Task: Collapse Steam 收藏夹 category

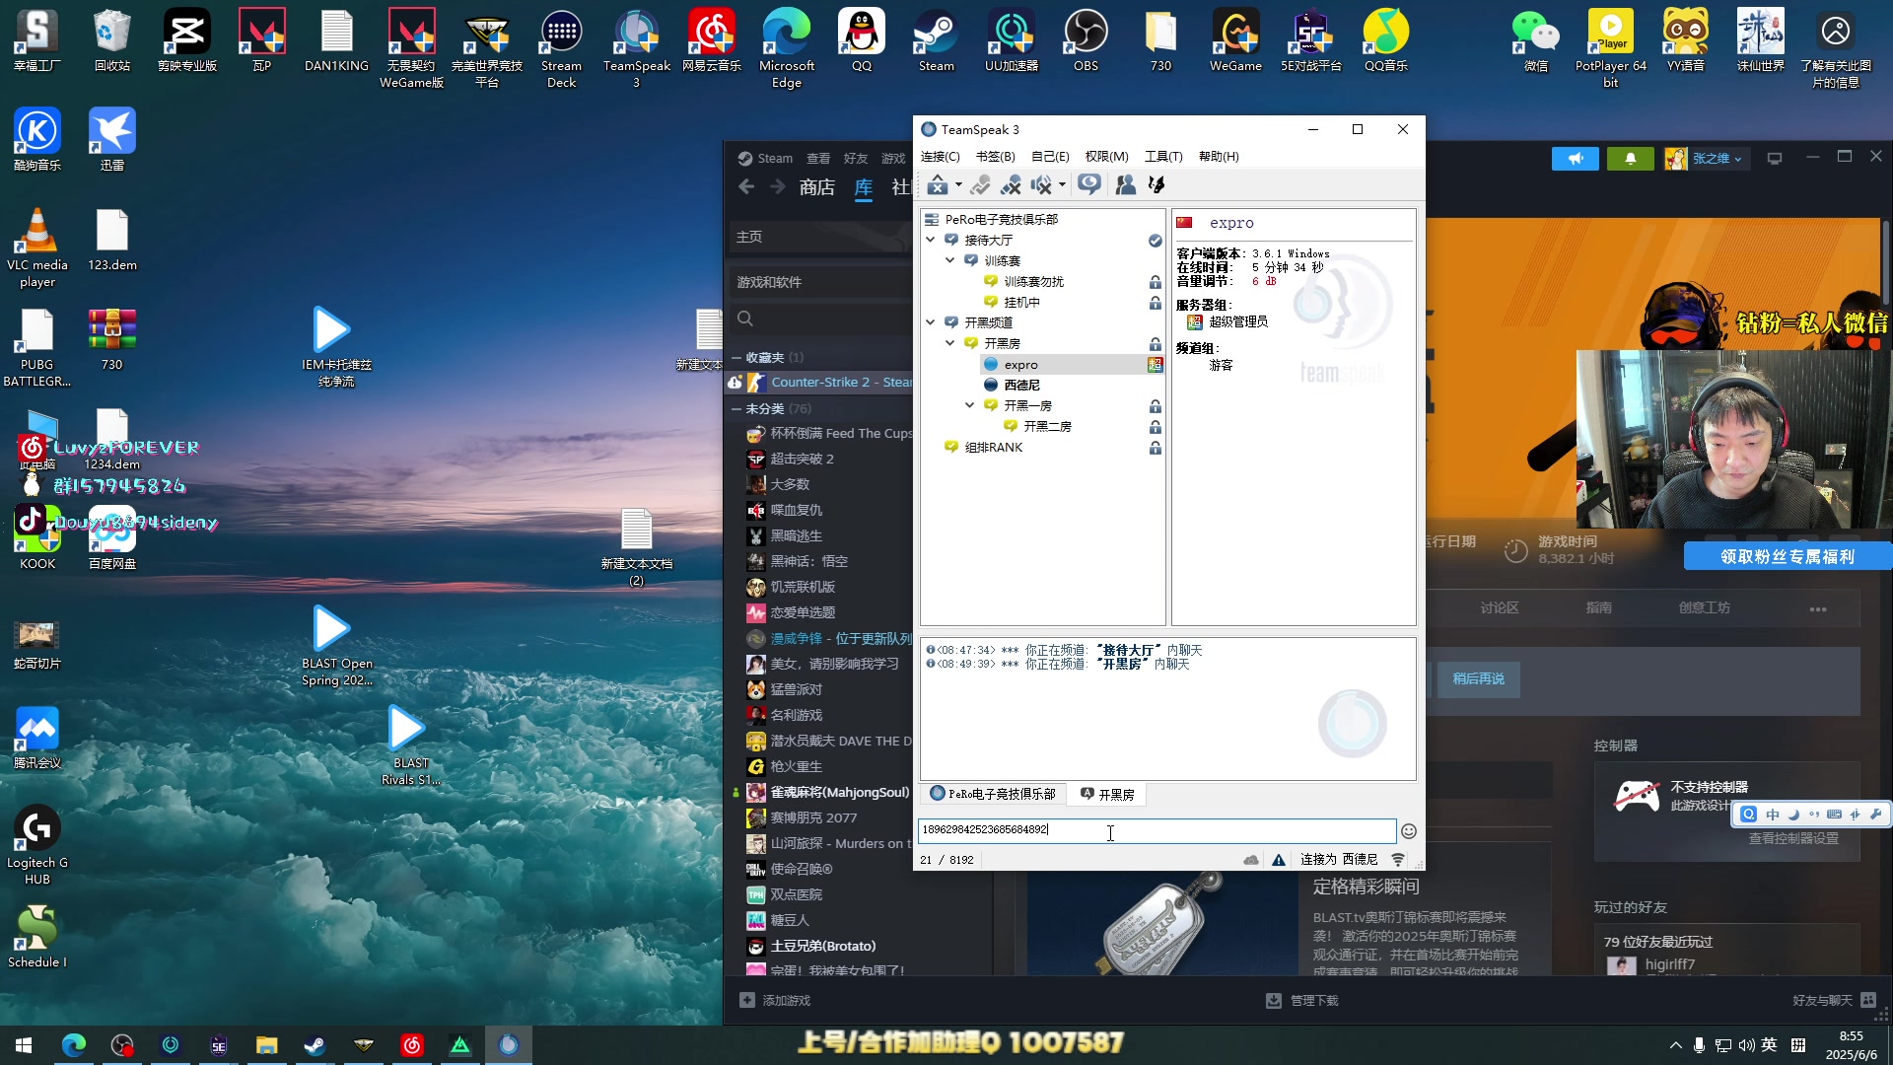Action: click(736, 358)
